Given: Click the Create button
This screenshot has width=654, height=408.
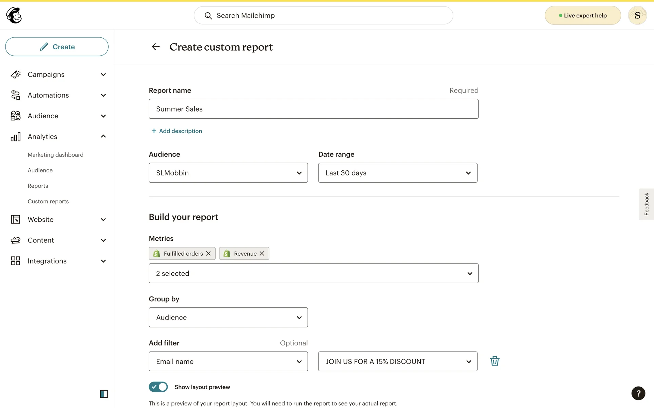Looking at the screenshot, I should pos(57,47).
